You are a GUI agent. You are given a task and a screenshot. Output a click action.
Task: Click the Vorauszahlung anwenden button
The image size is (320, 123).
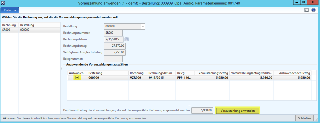click(x=237, y=111)
